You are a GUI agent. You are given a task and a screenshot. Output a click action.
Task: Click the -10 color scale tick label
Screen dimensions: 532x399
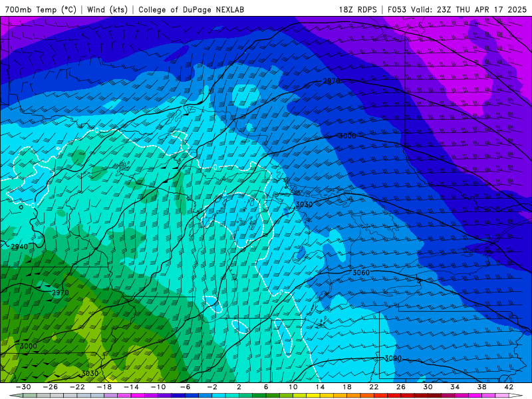[158, 387]
